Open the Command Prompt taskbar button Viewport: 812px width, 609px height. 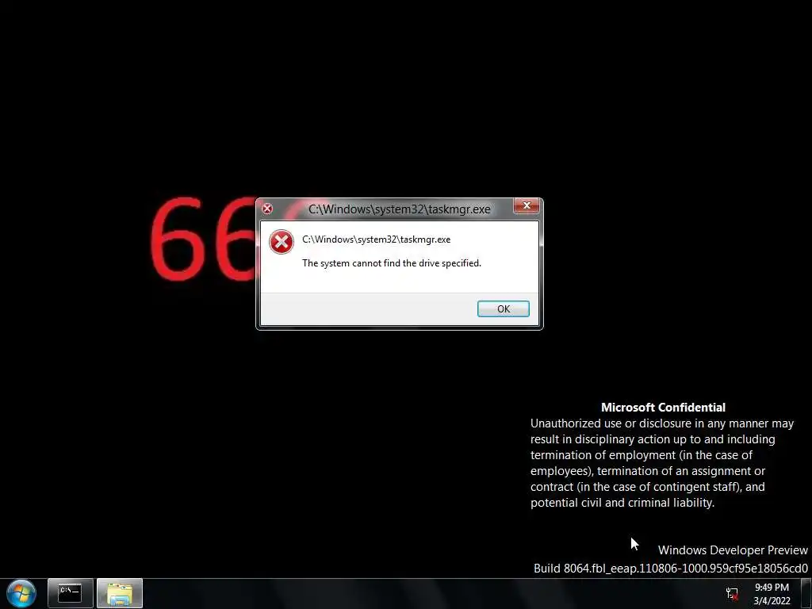tap(71, 593)
